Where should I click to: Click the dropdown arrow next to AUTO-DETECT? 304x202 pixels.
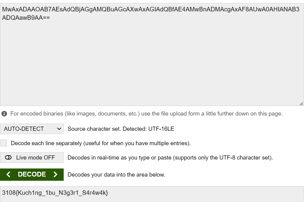59,129
